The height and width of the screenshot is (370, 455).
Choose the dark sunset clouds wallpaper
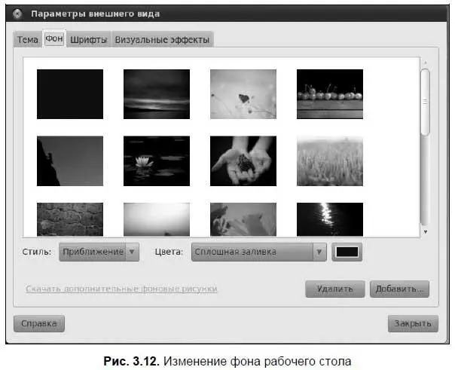point(157,94)
